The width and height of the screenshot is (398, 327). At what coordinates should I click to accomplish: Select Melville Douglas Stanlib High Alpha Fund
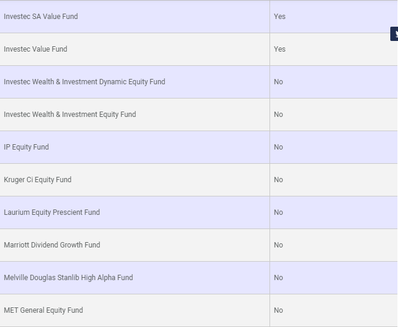tap(68, 278)
